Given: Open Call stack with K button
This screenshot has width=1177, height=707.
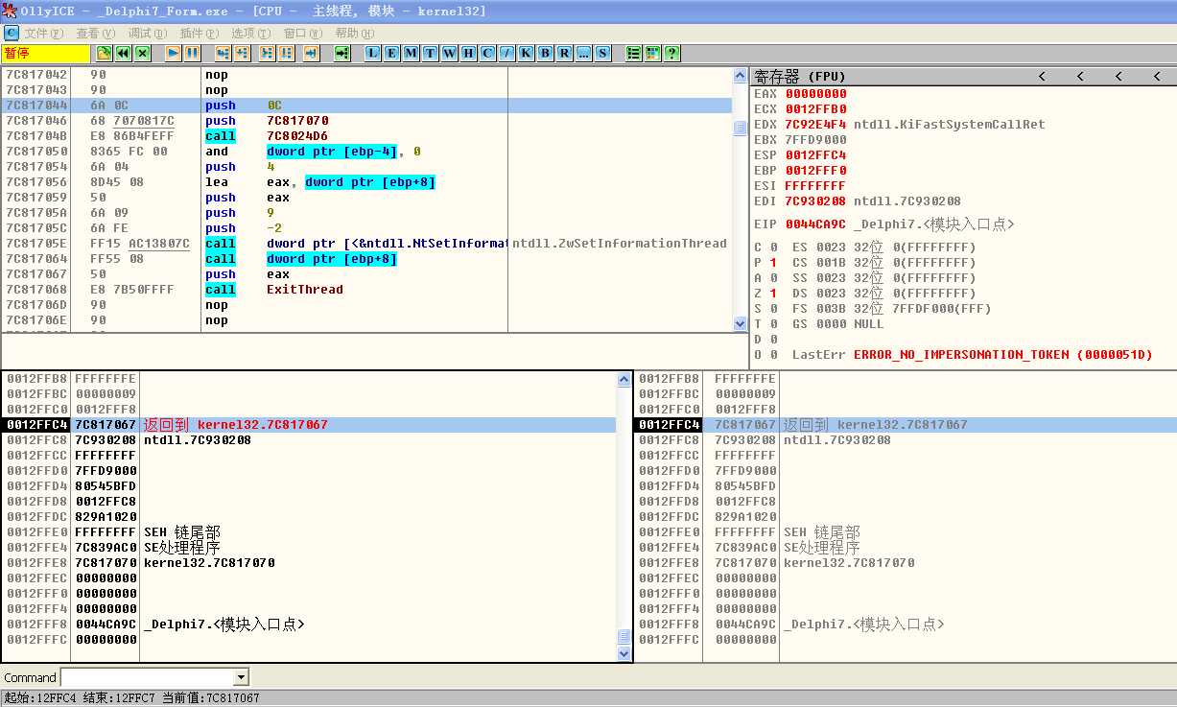Looking at the screenshot, I should coord(526,53).
